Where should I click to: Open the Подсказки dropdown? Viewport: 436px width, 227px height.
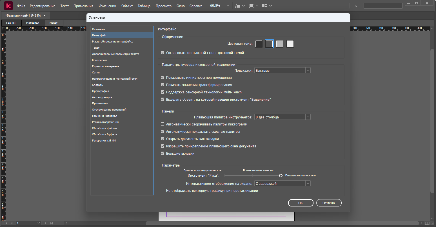[x=282, y=70]
